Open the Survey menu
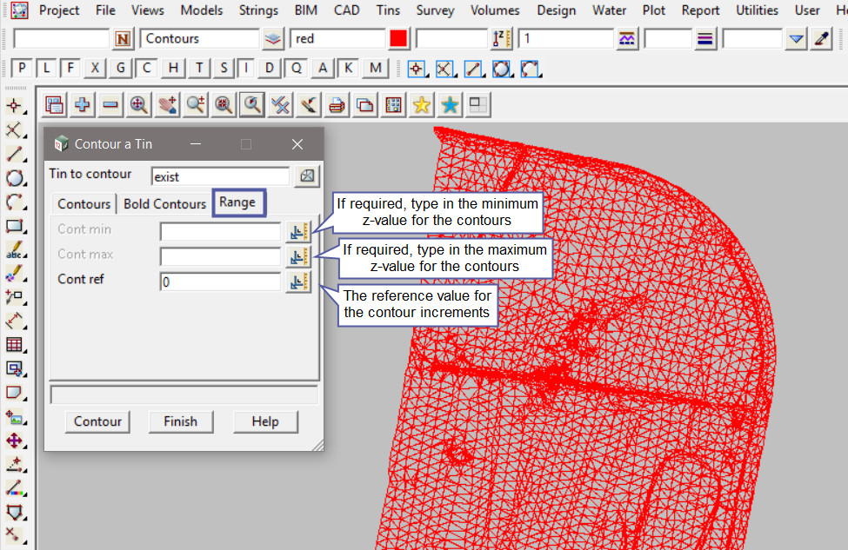Viewport: 848px width, 550px height. point(435,10)
